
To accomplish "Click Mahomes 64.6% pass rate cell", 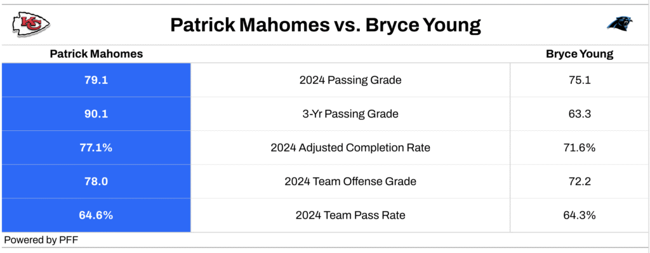I will coord(96,215).
